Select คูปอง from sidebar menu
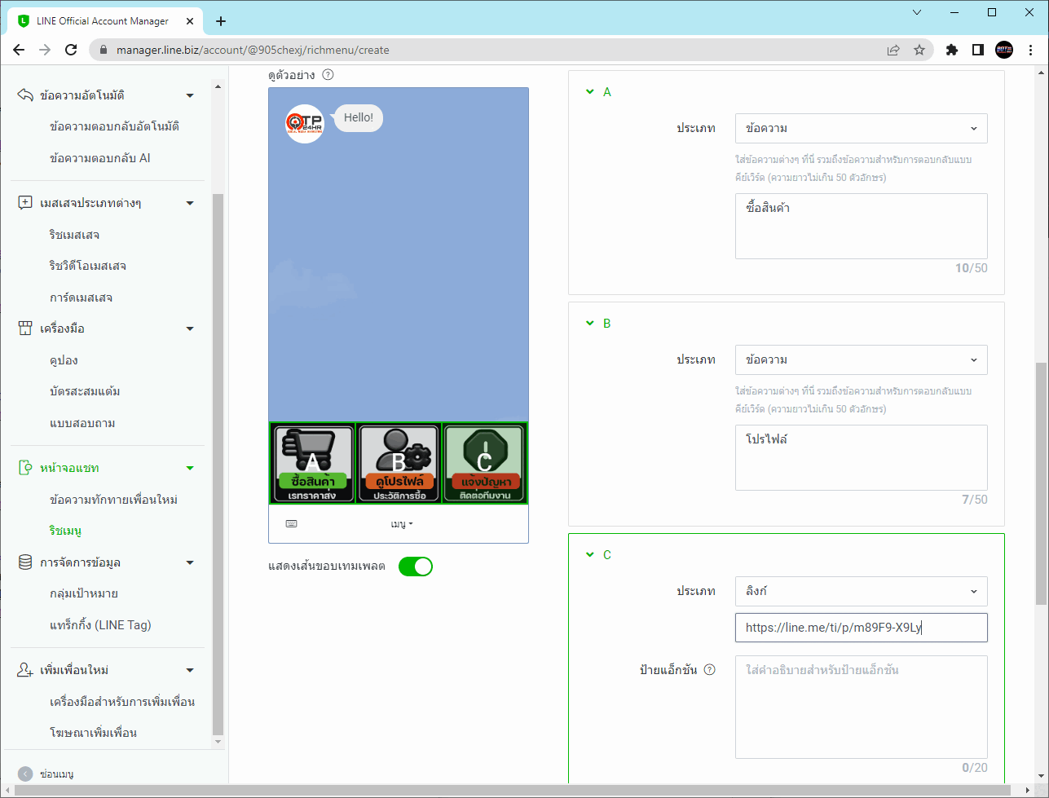This screenshot has height=798, width=1049. point(64,360)
